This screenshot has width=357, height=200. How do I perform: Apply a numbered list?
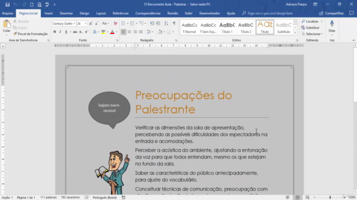(x=132, y=23)
